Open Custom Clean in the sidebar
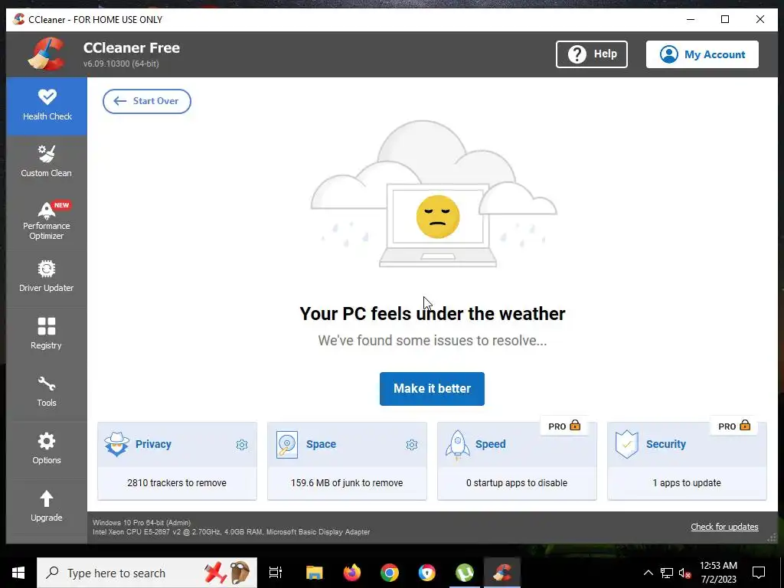The image size is (784, 588). 47,162
